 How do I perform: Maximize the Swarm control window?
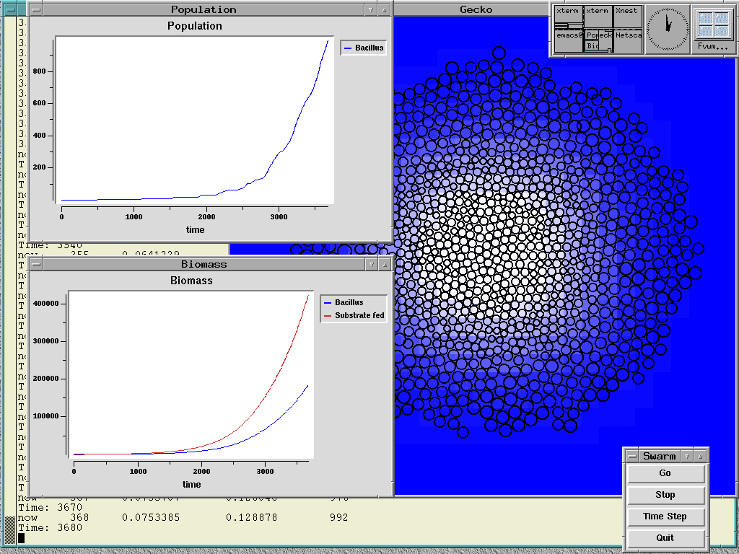(700, 456)
